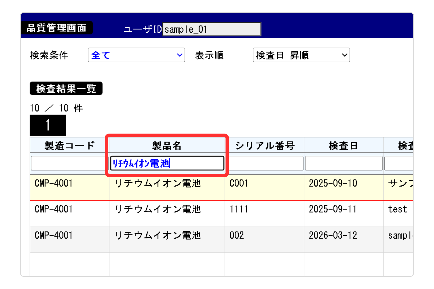Click the 検査日 column header
Screen dimensions: 434x289
(343, 146)
